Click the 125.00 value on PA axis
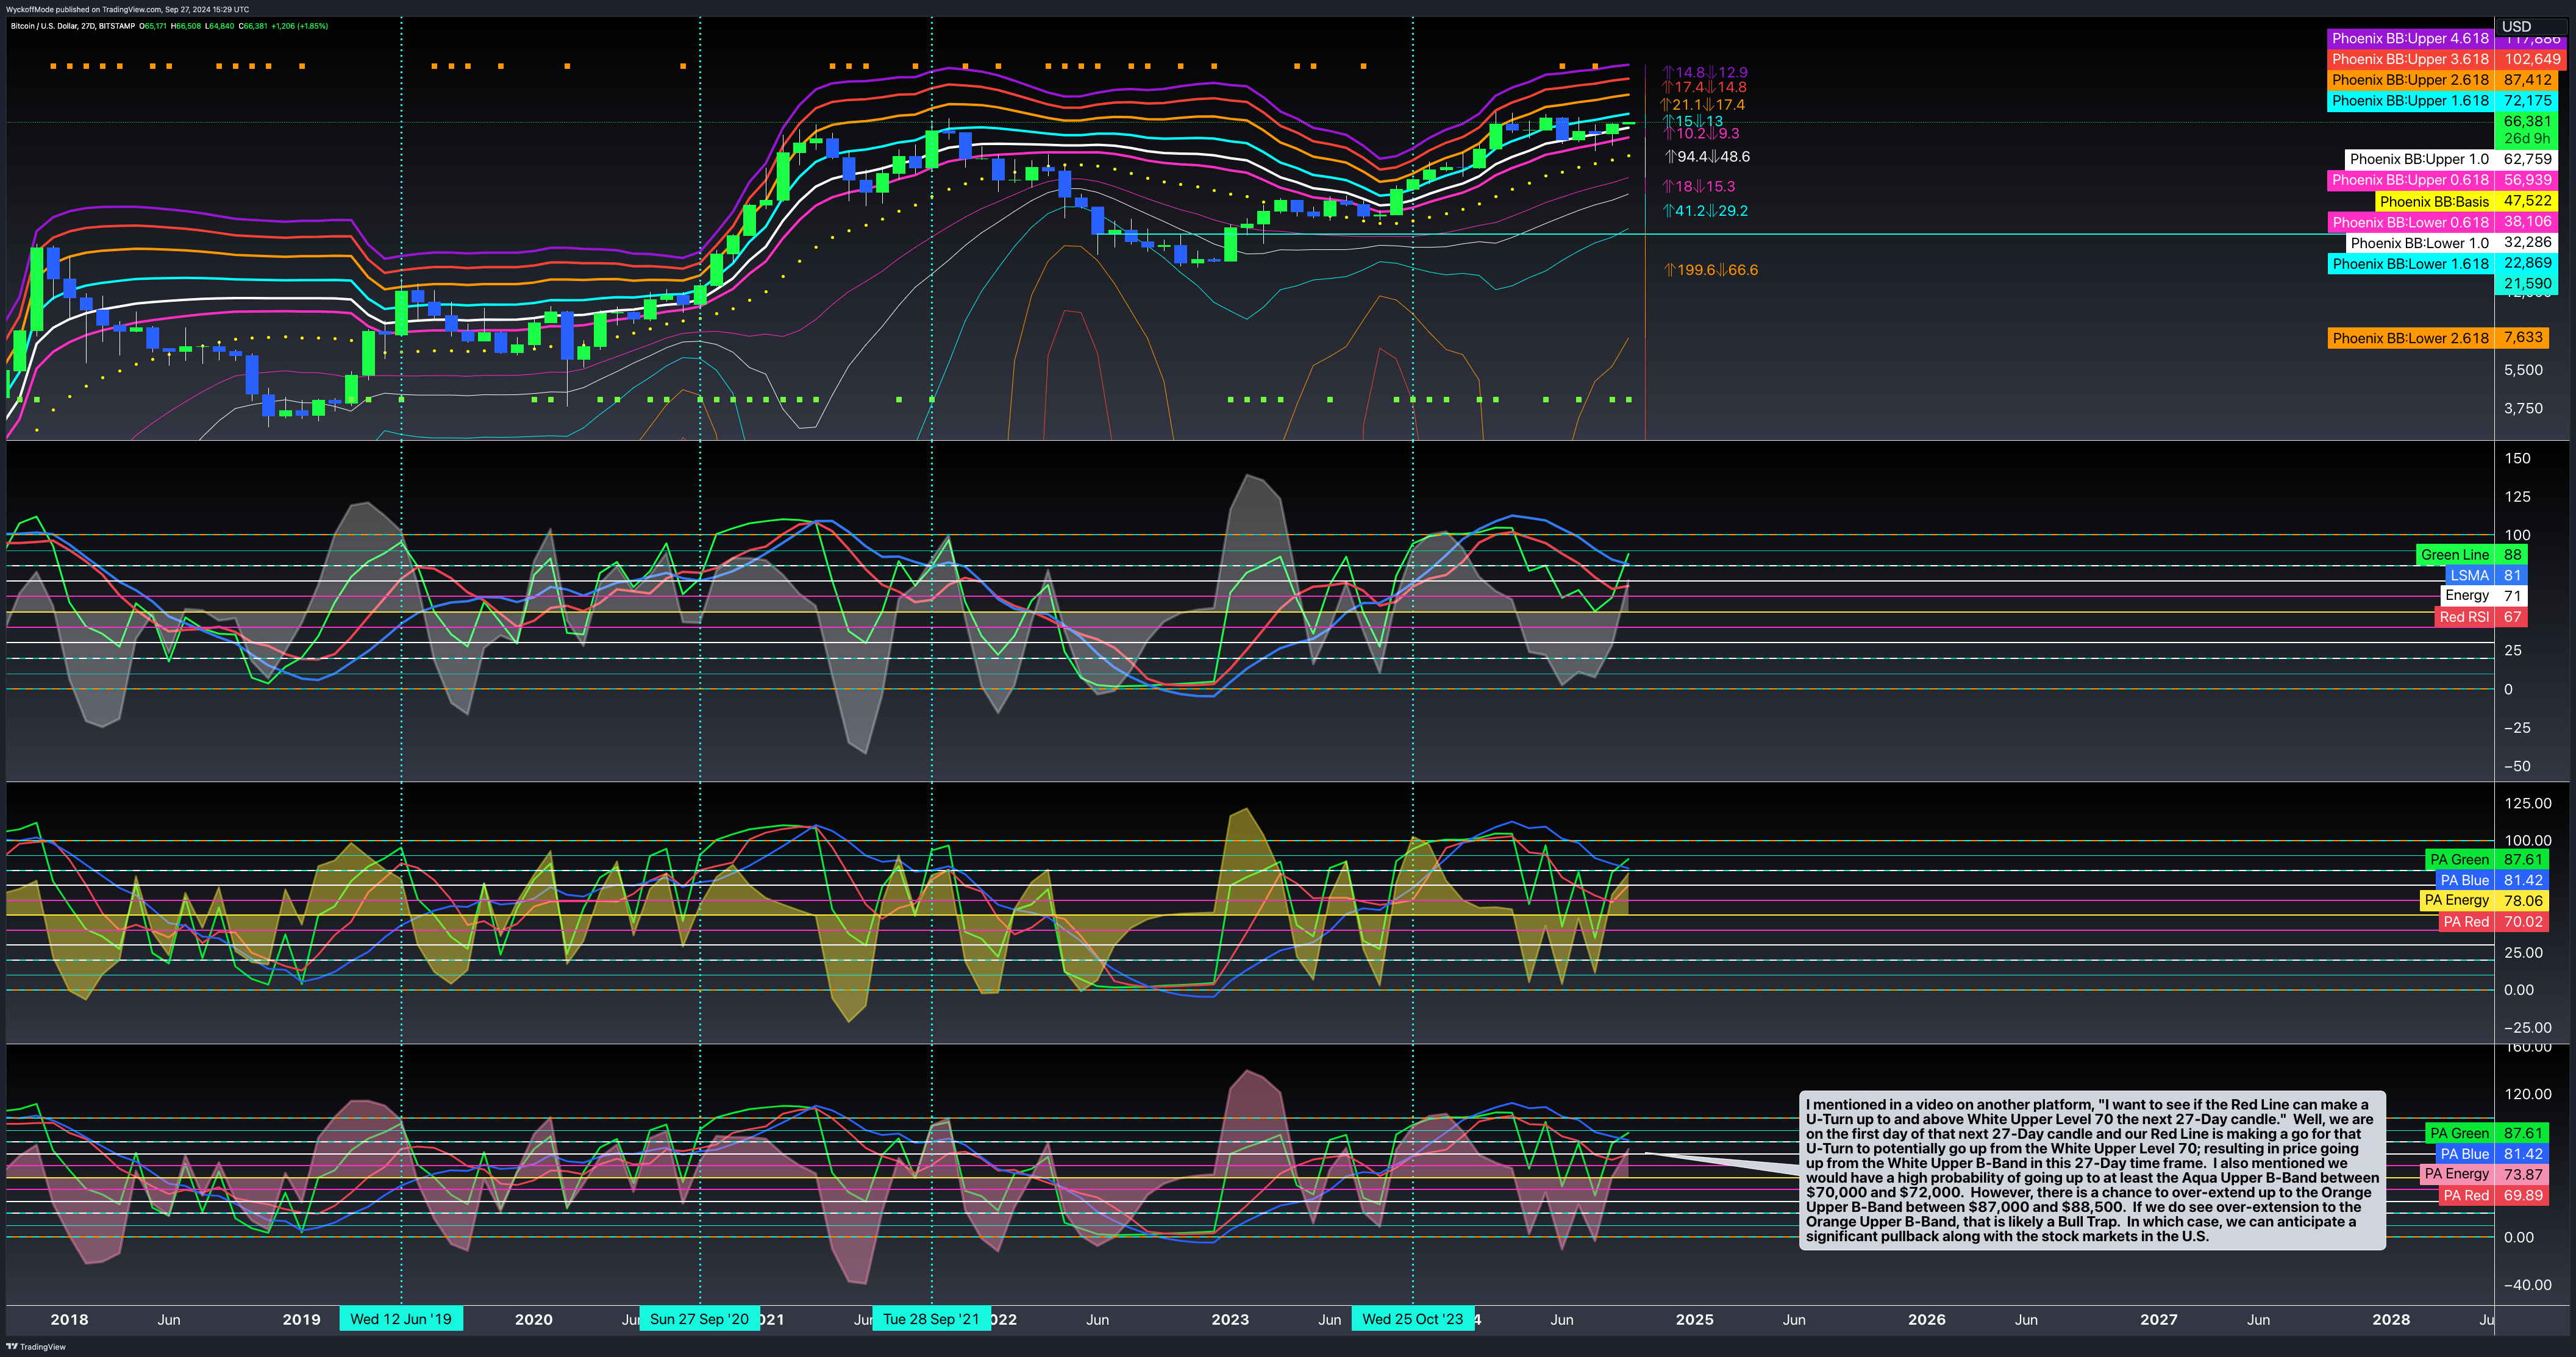 click(x=2528, y=803)
